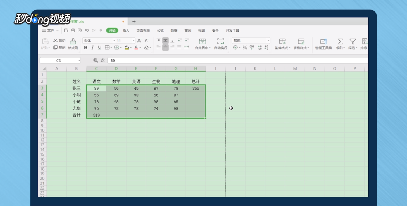This screenshot has height=206, width=407.
Task: Switch to the Data (数据) tab
Action: pos(174,30)
